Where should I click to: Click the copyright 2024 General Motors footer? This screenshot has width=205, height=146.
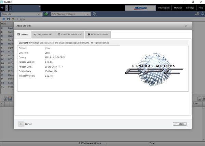click(90, 143)
